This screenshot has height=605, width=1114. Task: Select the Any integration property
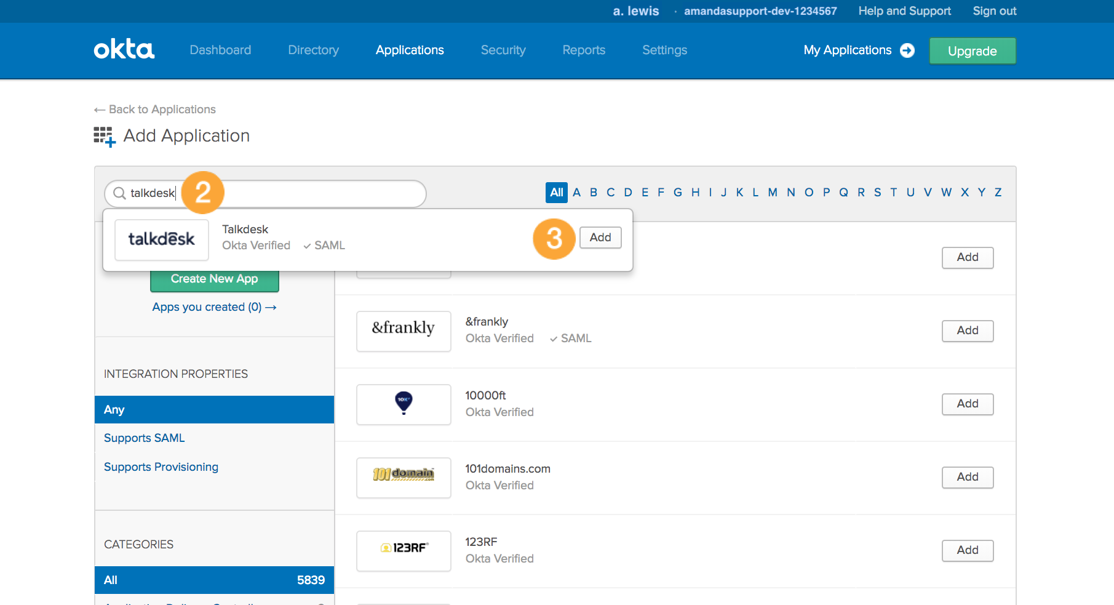[214, 410]
